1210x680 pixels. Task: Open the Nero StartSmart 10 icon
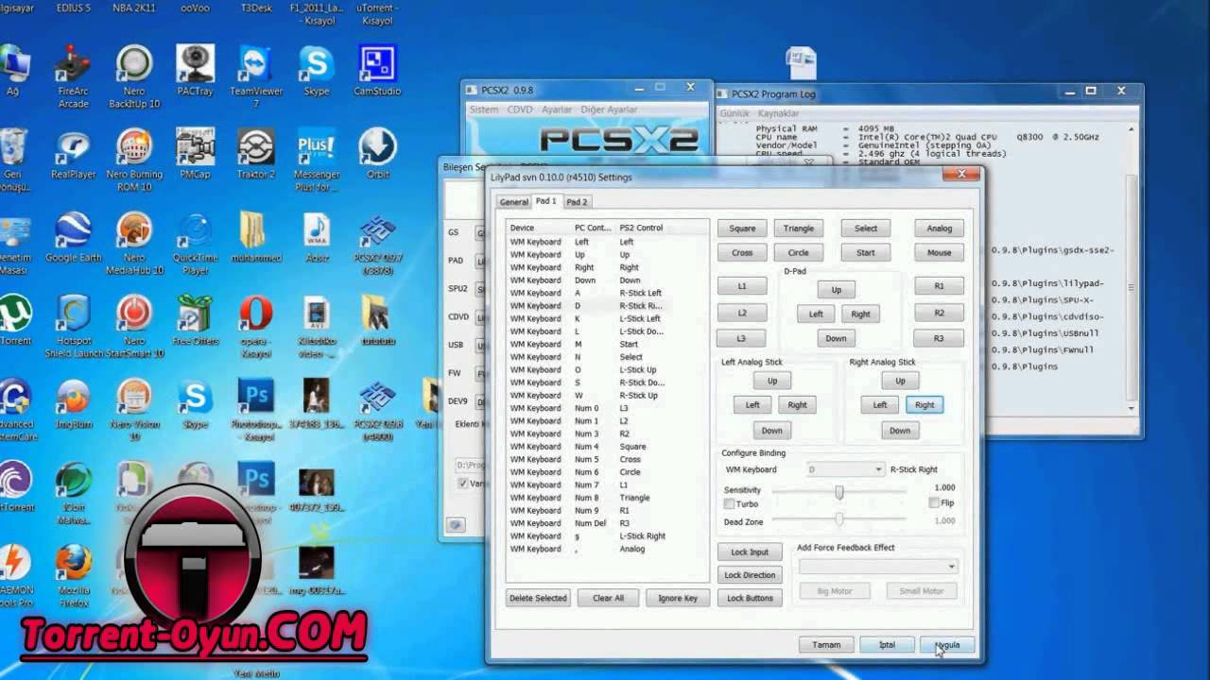pos(133,326)
